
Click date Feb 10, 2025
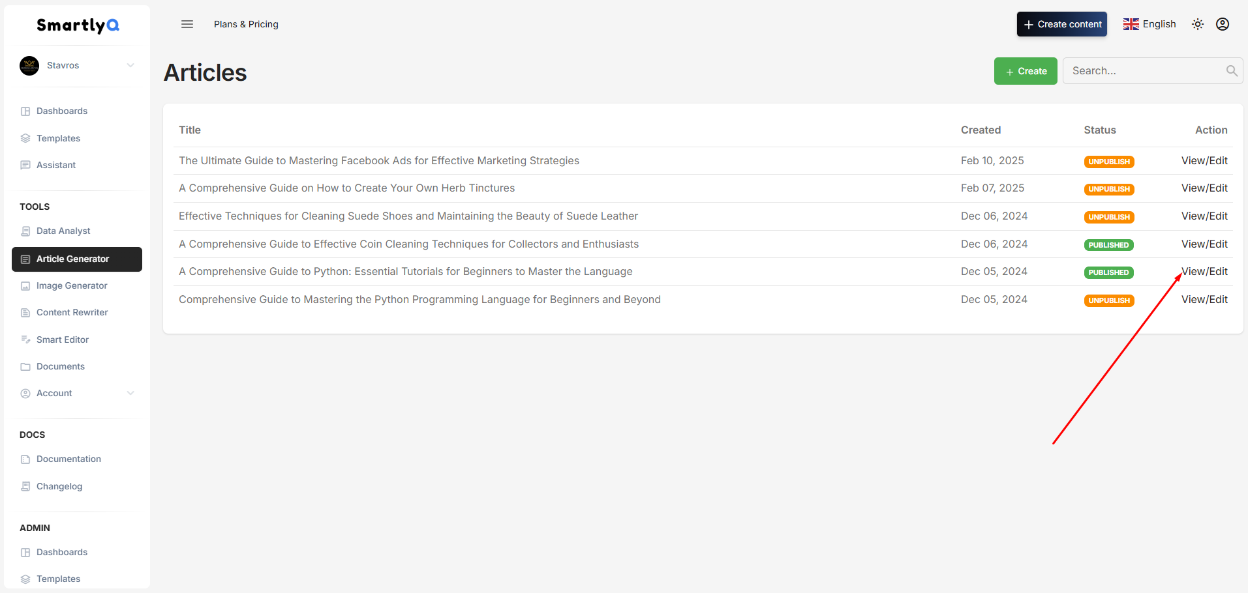pos(992,161)
